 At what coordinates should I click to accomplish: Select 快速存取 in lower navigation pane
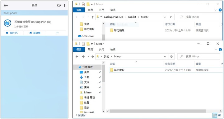tap(87, 67)
